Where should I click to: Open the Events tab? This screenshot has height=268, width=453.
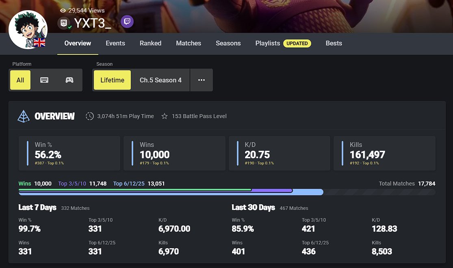click(x=115, y=43)
